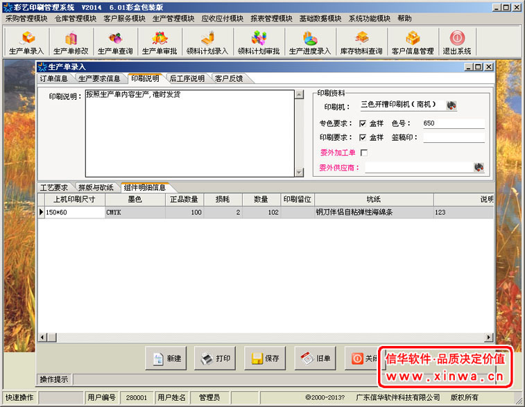
Task: Click 坑纸 column header
Action: tap(374, 200)
